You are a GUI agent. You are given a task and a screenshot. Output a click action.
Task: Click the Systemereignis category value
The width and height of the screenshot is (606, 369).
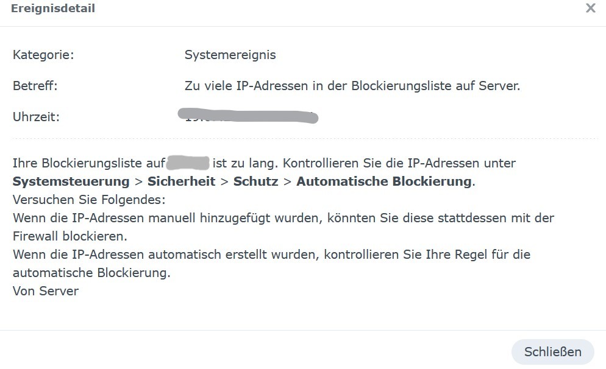[230, 55]
